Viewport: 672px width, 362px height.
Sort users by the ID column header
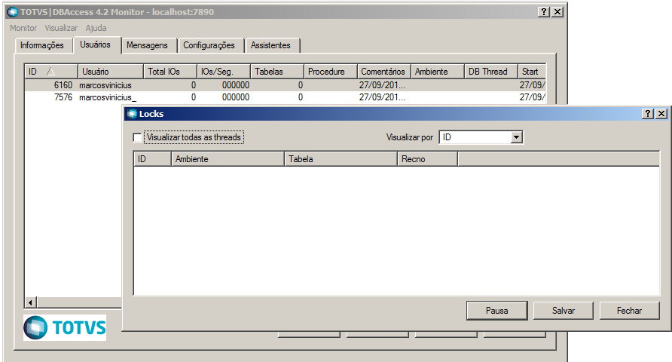51,72
